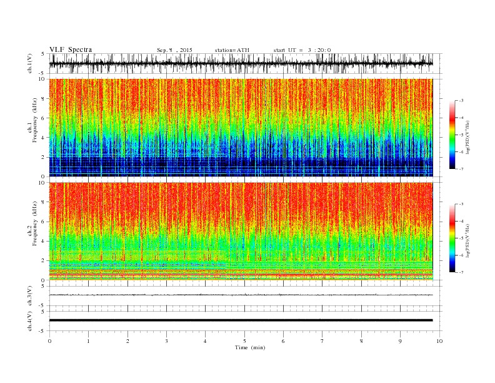Click the 'ch.1(V)' waveform axis label
The image size is (495, 383).
tap(30, 64)
